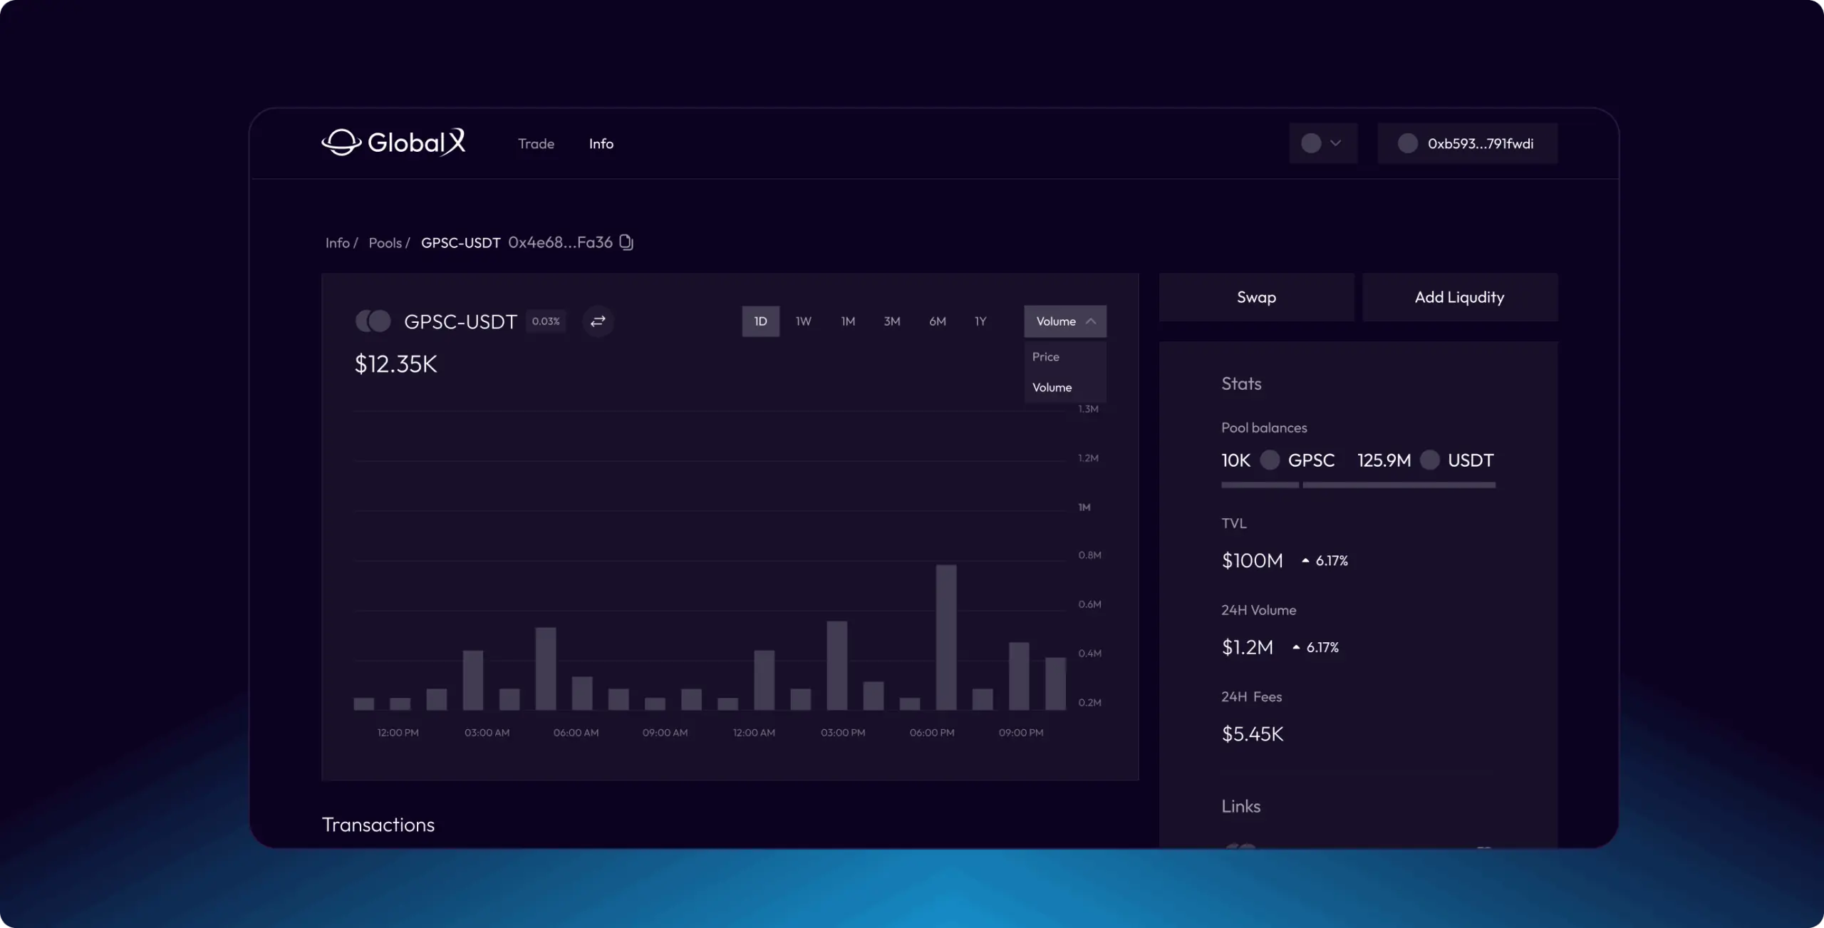This screenshot has width=1824, height=928.
Task: Select the 6M time range
Action: 938,321
